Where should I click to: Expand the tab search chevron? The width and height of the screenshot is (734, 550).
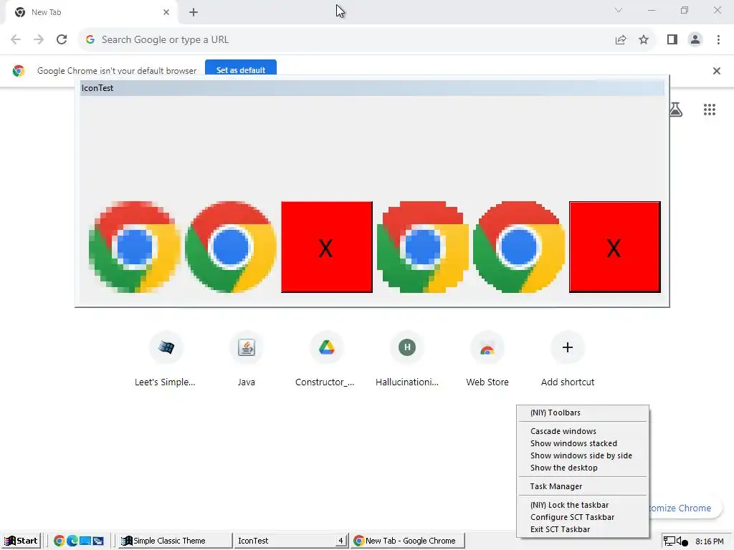[x=619, y=10]
